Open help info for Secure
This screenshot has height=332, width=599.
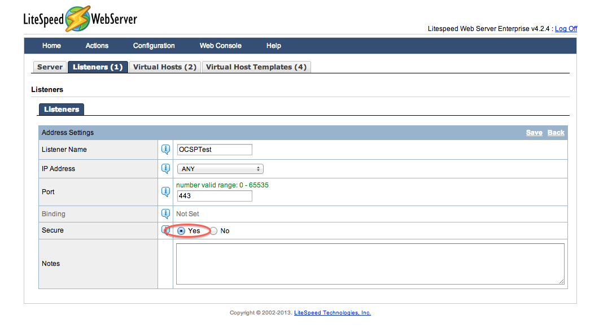click(x=165, y=230)
